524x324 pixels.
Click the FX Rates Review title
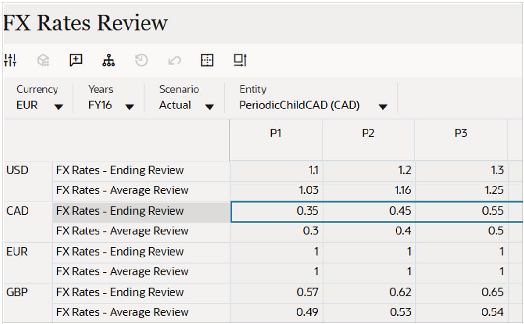coord(85,22)
